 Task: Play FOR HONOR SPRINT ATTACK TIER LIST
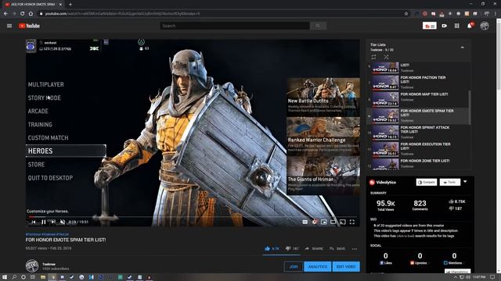[418, 132]
